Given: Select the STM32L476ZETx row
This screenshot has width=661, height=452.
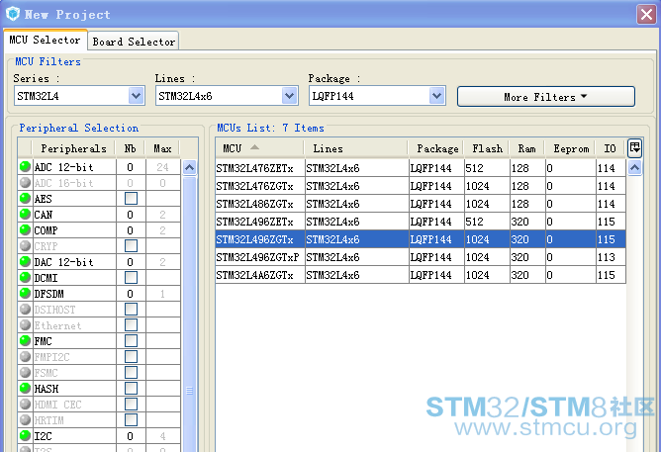Looking at the screenshot, I should coord(421,168).
